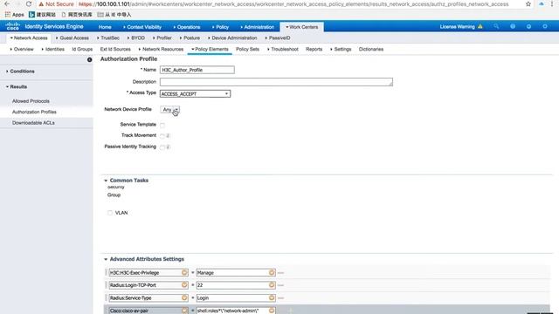Click the Cisco logo icon

pyautogui.click(x=12, y=26)
